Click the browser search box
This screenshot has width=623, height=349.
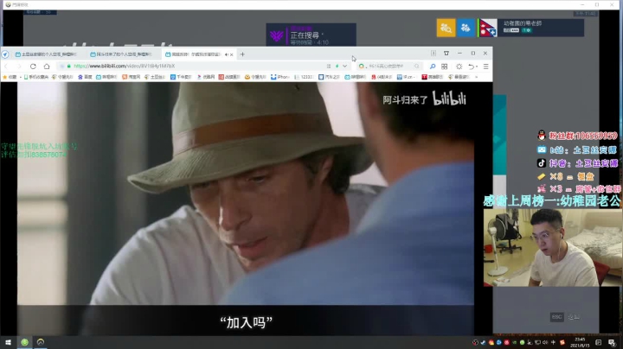click(389, 67)
